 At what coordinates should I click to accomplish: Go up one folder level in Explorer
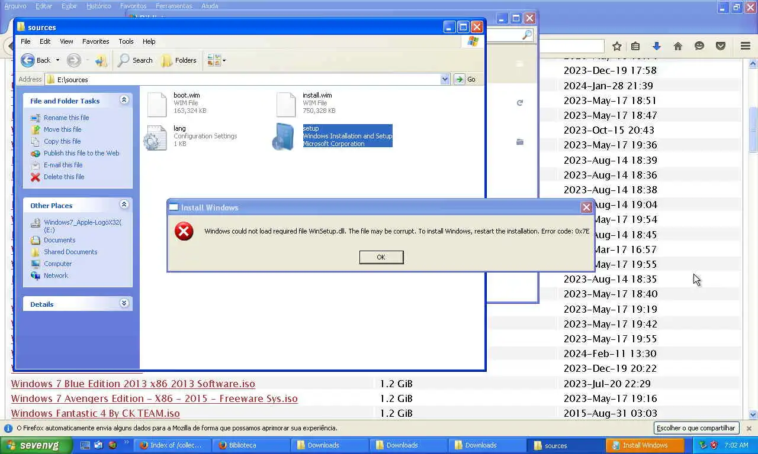(101, 60)
